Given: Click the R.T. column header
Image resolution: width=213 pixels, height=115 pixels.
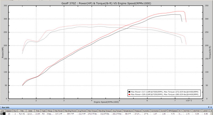Looking at the screenshot, I should point(181,111).
